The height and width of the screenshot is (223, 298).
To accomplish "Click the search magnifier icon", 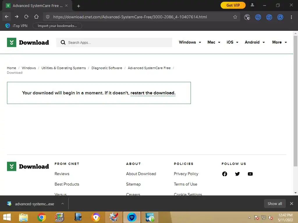I will point(63,42).
